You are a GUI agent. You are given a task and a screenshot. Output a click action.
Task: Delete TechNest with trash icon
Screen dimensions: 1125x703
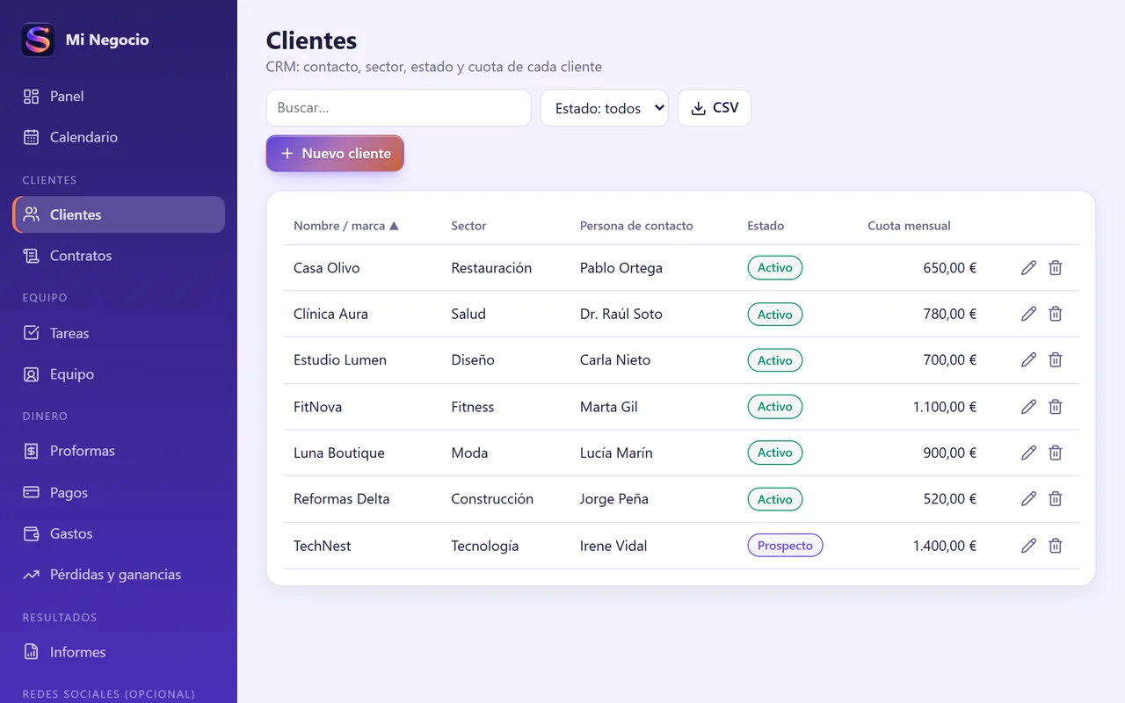pos(1056,546)
